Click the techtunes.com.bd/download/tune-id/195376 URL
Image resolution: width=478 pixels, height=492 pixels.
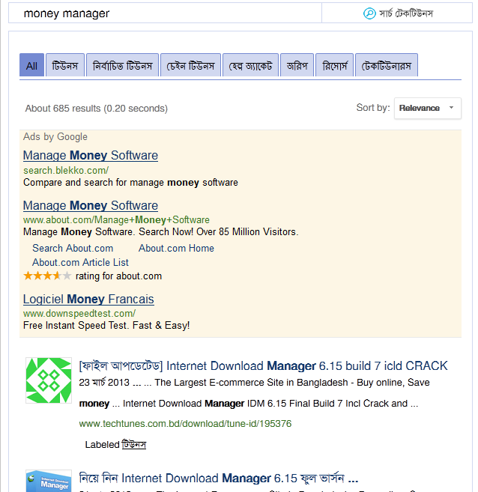click(185, 424)
